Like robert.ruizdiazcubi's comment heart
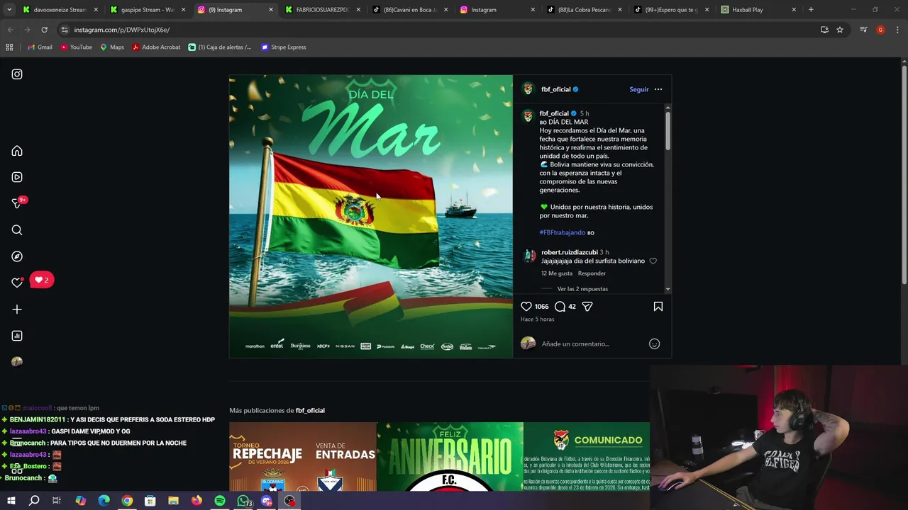 point(653,261)
